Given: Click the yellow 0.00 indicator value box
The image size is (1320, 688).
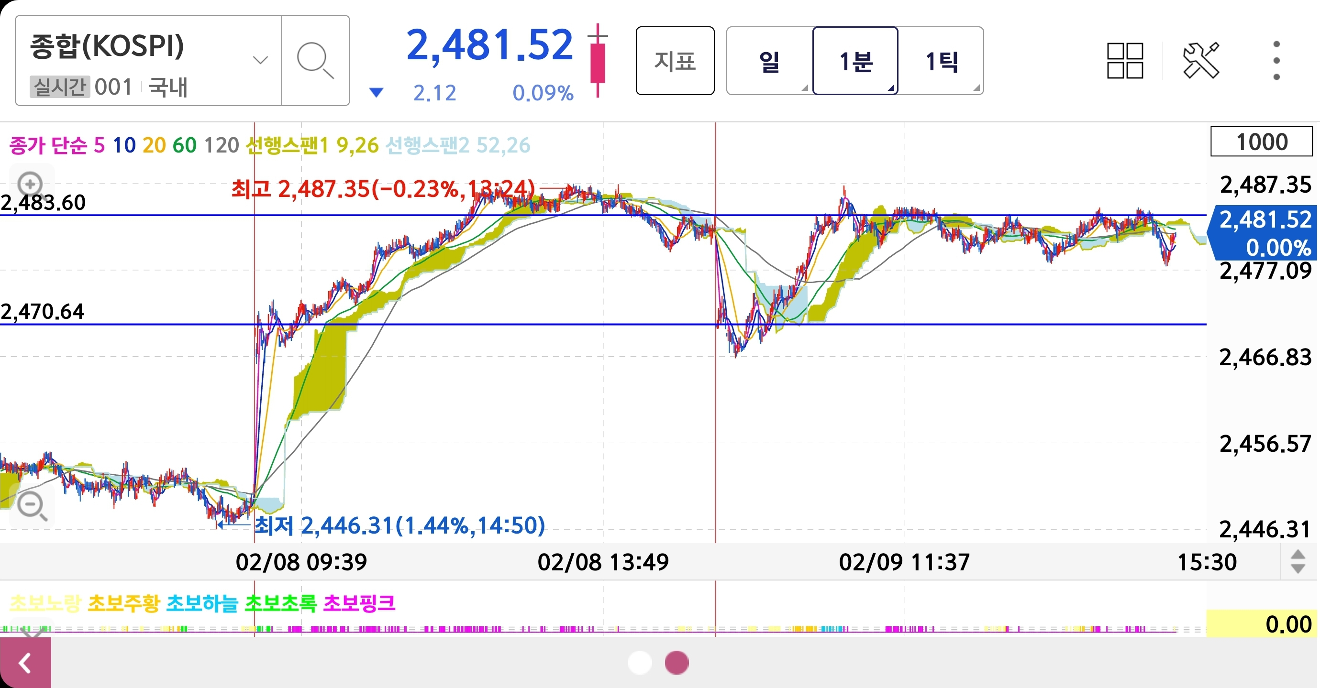Looking at the screenshot, I should tap(1262, 624).
